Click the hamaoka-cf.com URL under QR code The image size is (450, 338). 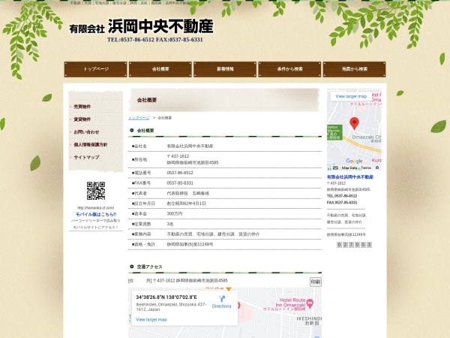[x=95, y=208]
